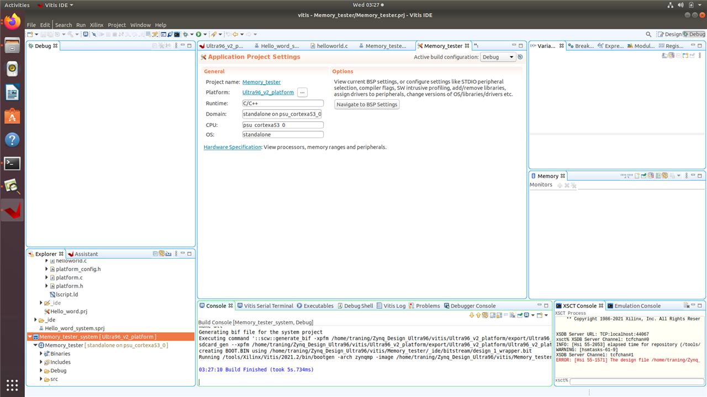Click the Clear Console icon in Build Console
The image size is (707, 397).
tap(513, 315)
